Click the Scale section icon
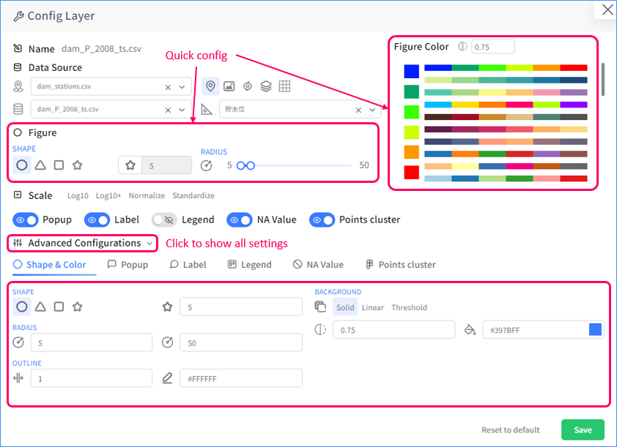 18,195
